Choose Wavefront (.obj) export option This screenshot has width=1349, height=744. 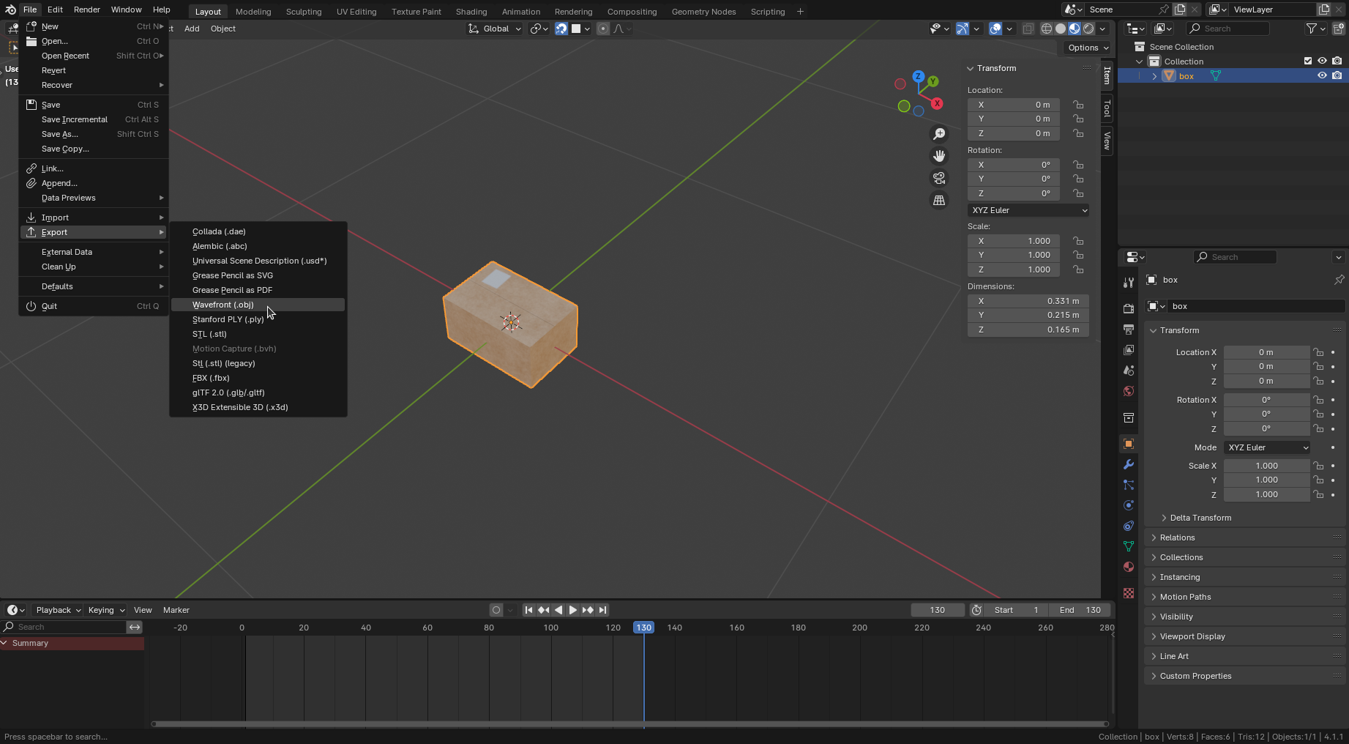pos(258,305)
